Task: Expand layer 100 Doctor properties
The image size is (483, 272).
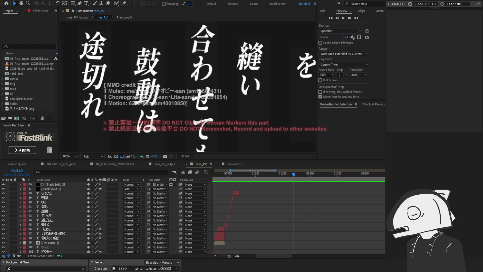Action: pyautogui.click(x=20, y=247)
